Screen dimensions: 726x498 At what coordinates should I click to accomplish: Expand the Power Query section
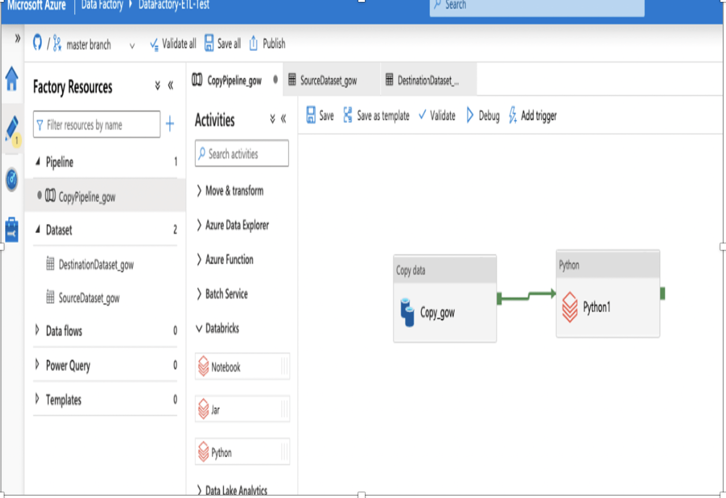point(37,365)
